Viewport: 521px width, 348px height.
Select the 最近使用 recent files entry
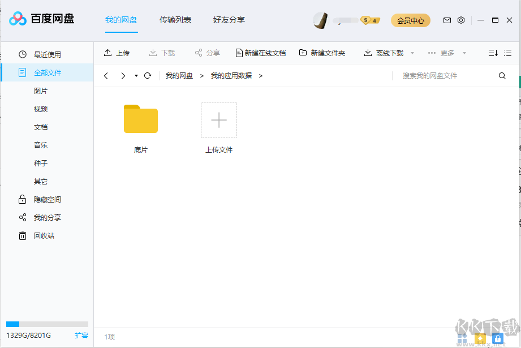click(23, 54)
